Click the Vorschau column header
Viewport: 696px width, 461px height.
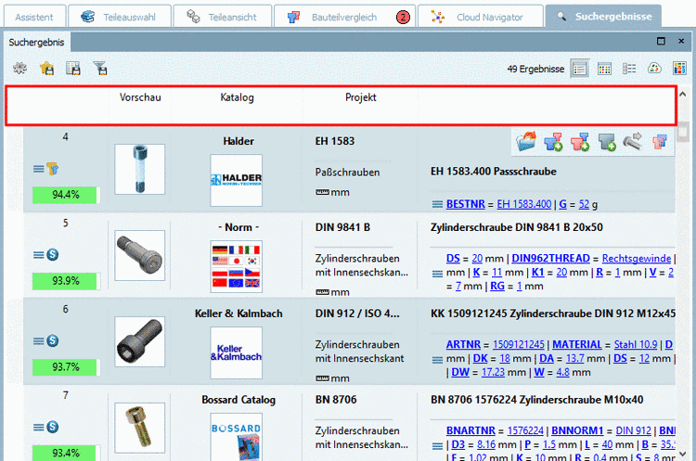pos(140,97)
